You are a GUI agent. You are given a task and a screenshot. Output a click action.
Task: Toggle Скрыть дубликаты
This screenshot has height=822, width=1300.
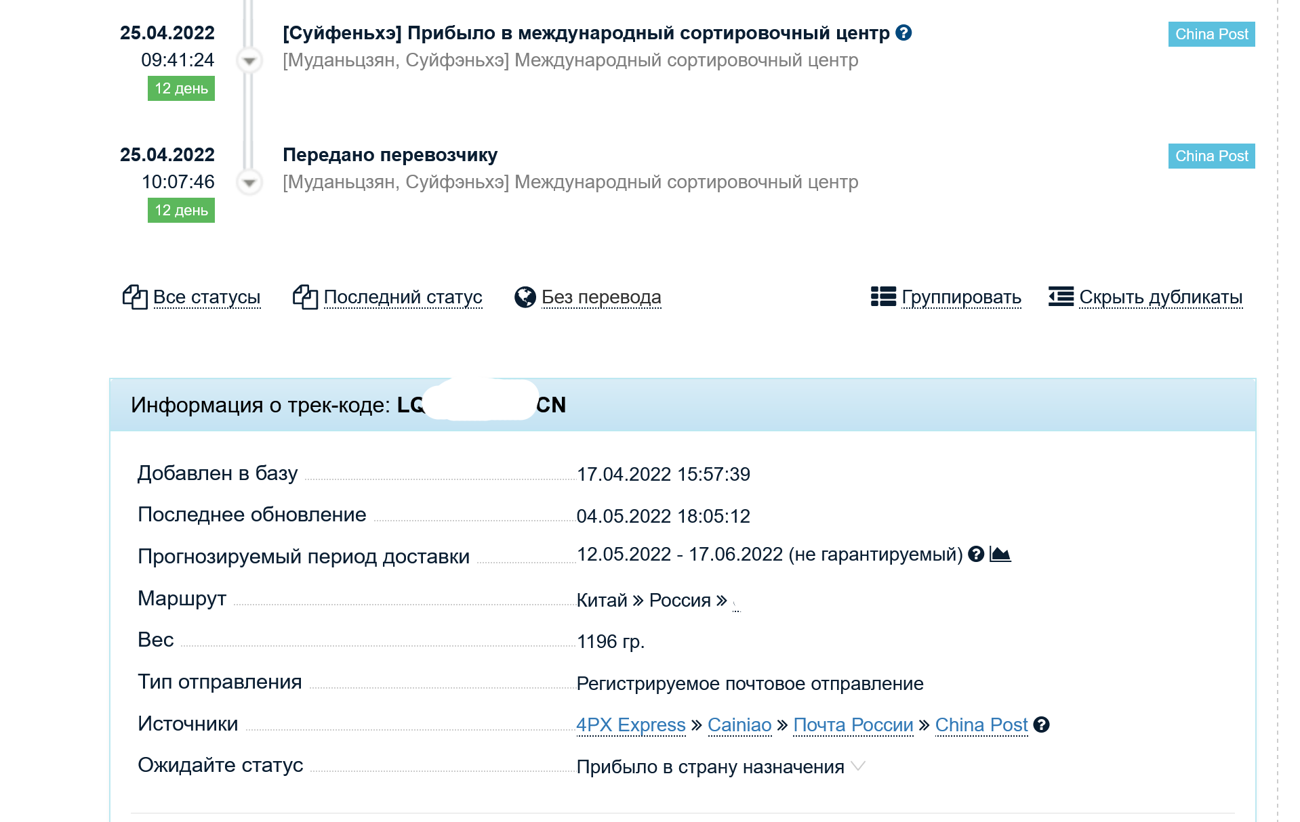point(1160,297)
